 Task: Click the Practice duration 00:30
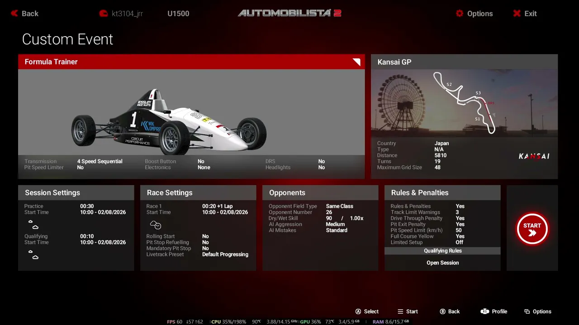pyautogui.click(x=87, y=206)
